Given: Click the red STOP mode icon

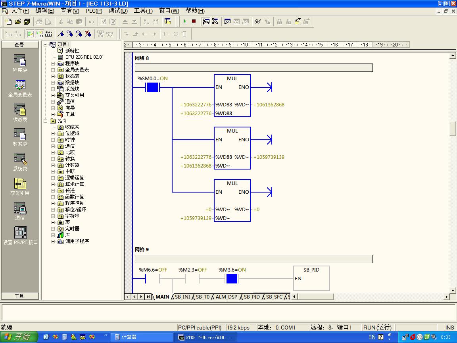Looking at the screenshot, I should pyautogui.click(x=194, y=21).
